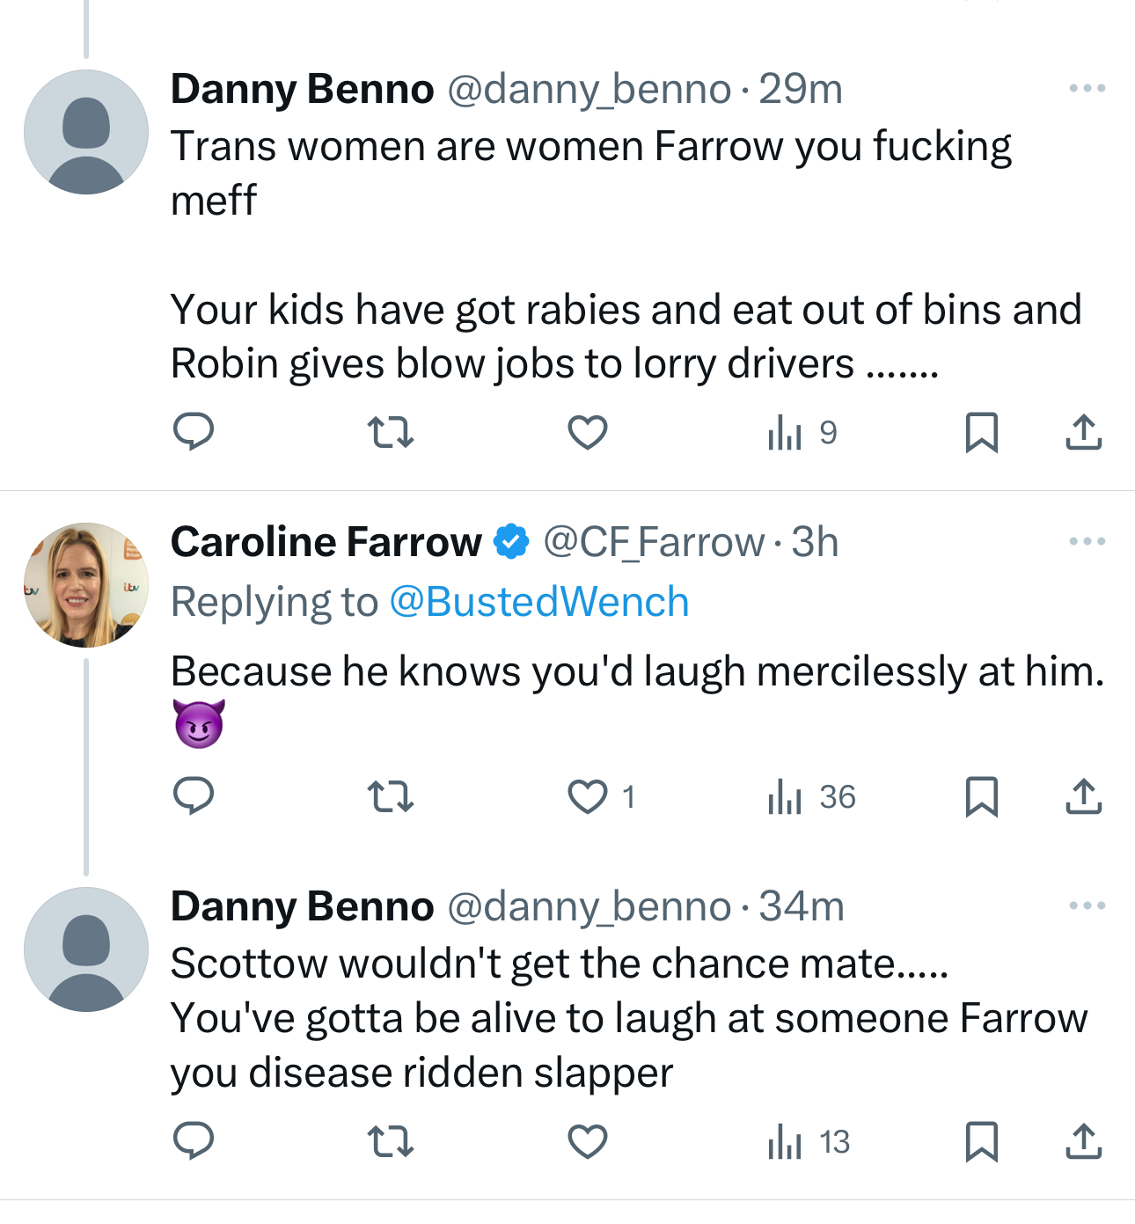Share Danny Benno's 34m tweet
The width and height of the screenshot is (1135, 1224).
click(1083, 1141)
